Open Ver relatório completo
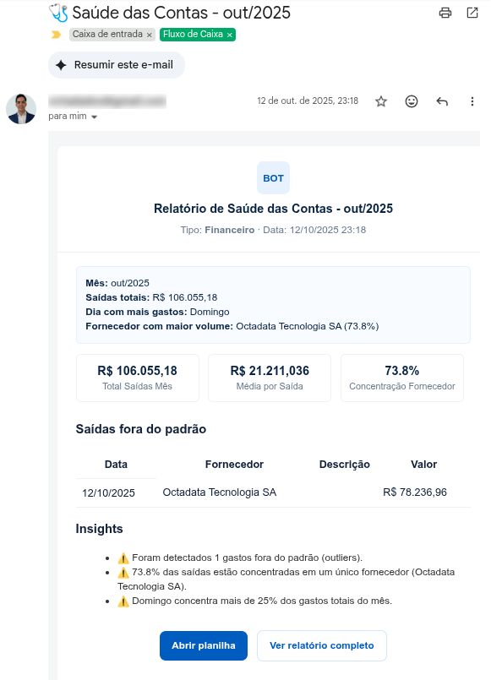Screen dimensions: 491x680 coord(321,645)
